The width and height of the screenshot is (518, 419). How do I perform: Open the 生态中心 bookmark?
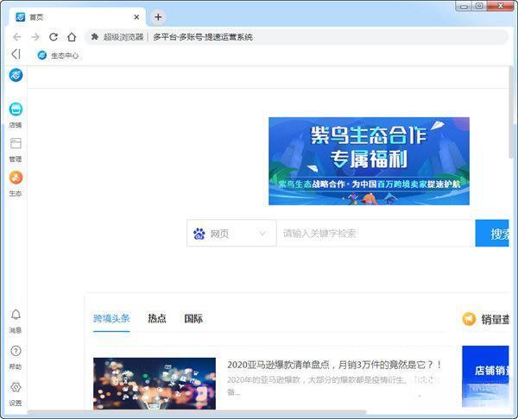pyautogui.click(x=58, y=55)
